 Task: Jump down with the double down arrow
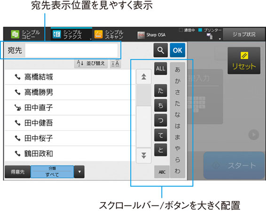144,156
